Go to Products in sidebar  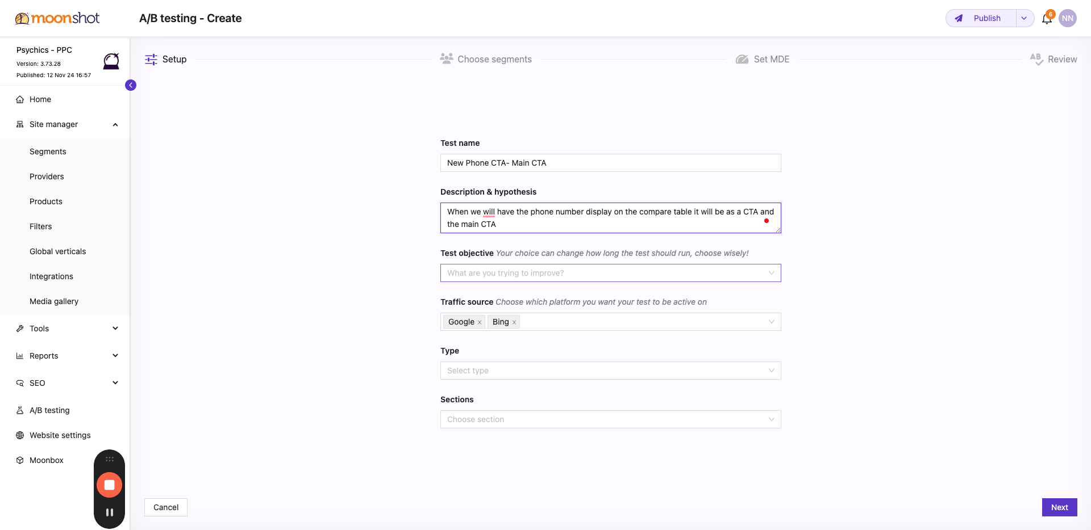click(46, 201)
